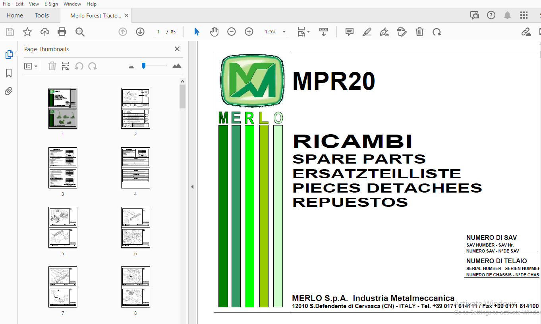Zoom out with minus icon

(232, 32)
